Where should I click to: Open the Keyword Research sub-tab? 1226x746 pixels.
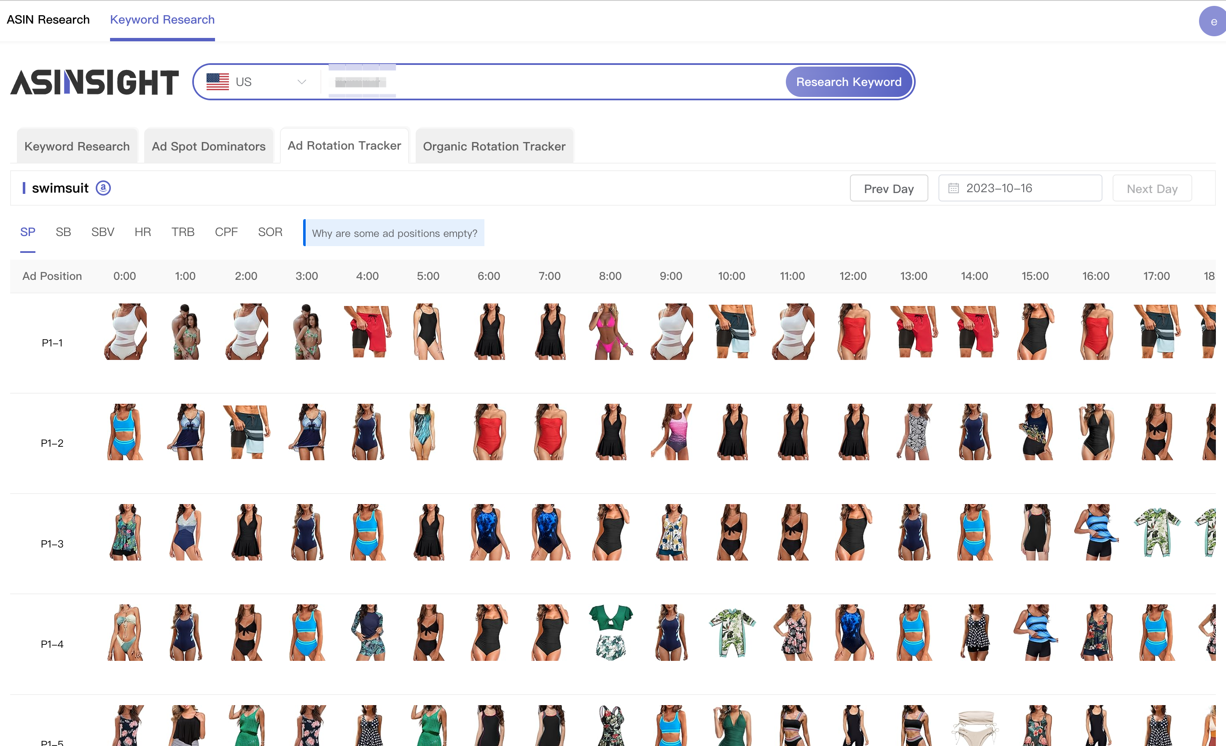(x=77, y=146)
